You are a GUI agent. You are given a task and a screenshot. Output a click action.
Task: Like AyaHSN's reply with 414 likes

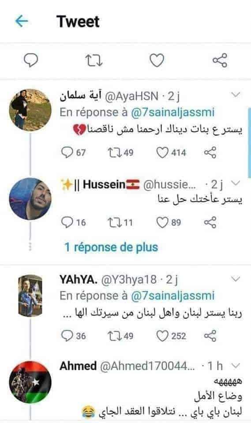171,152
